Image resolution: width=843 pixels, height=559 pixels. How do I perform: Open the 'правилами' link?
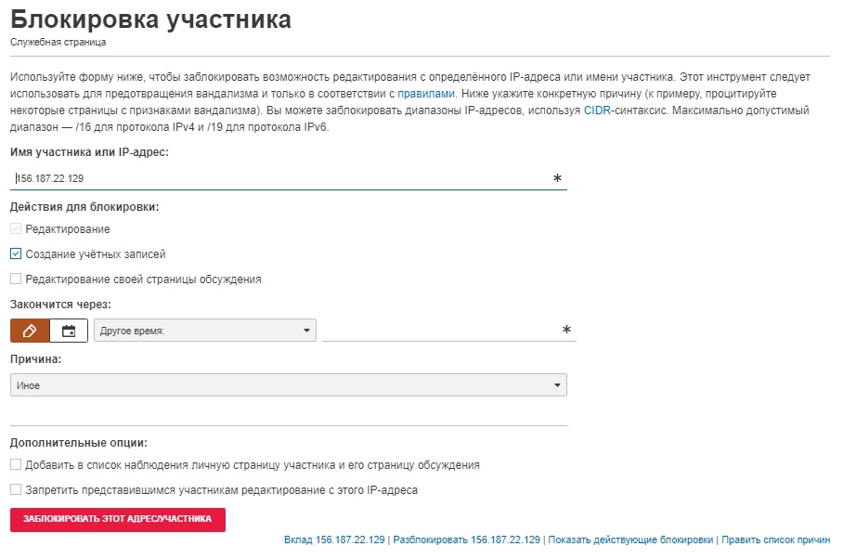(x=426, y=94)
